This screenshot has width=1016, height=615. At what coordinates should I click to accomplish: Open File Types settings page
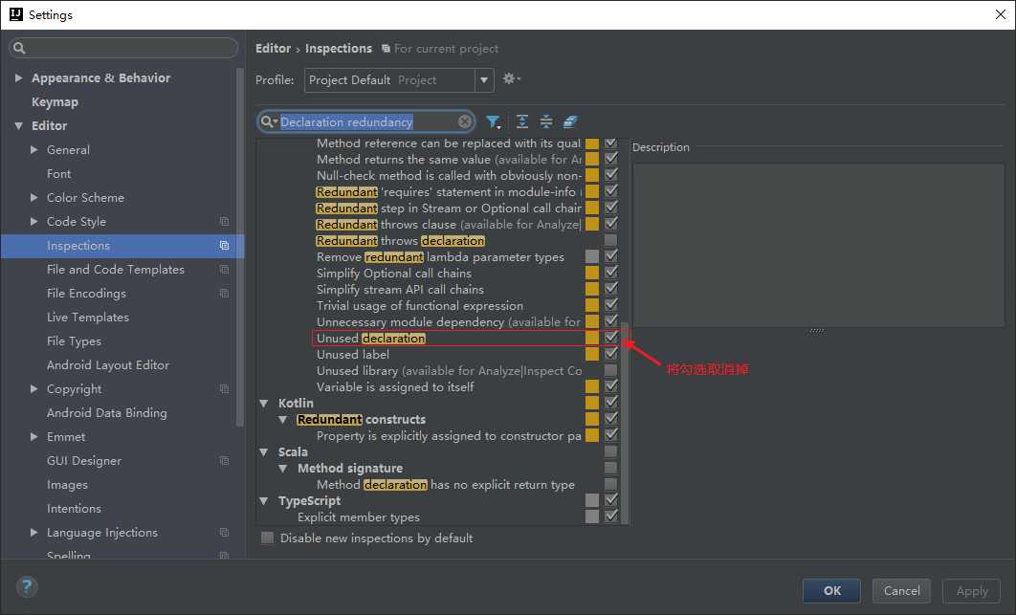point(74,340)
